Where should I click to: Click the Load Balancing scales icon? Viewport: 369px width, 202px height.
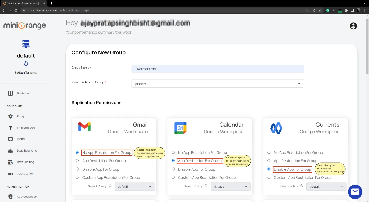click(x=10, y=151)
